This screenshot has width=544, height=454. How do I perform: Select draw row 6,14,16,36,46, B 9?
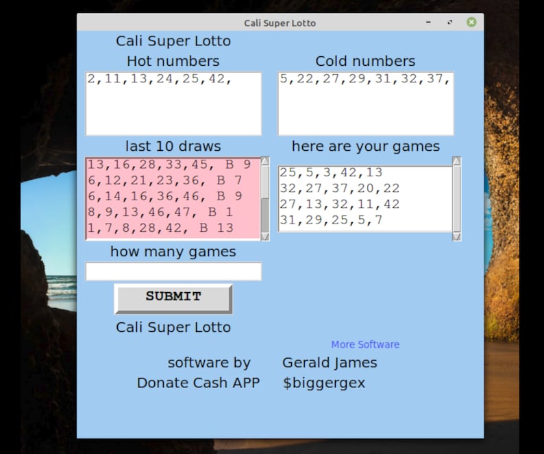coord(165,197)
